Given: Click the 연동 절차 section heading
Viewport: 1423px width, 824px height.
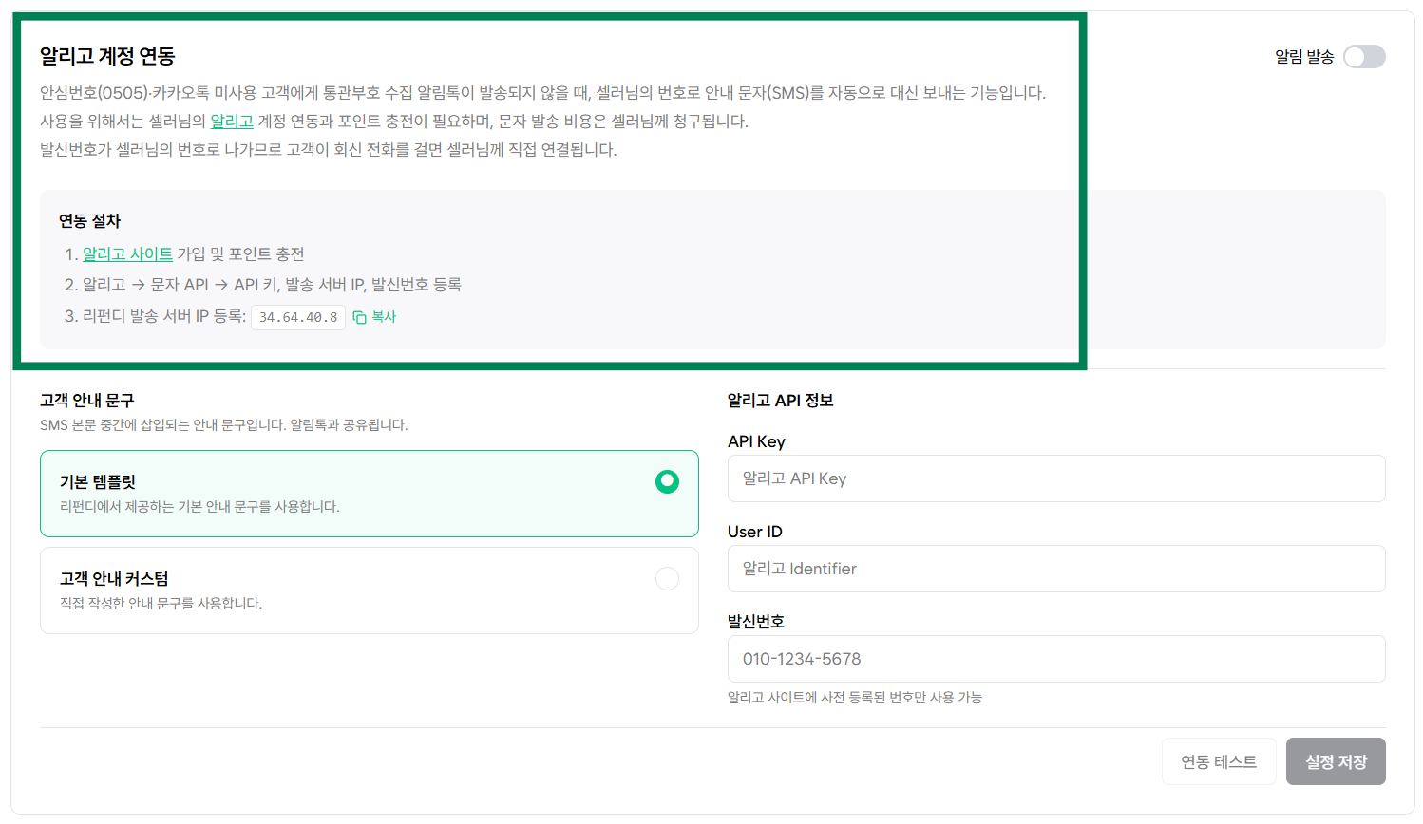Looking at the screenshot, I should click(x=90, y=221).
